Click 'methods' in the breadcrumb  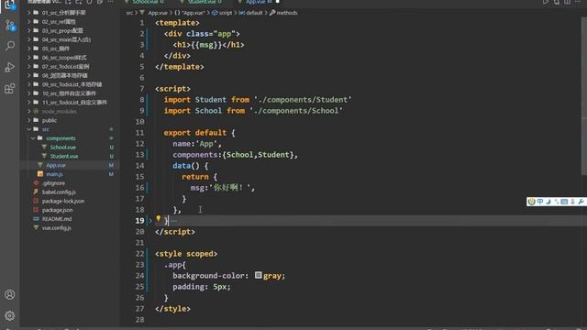point(287,13)
